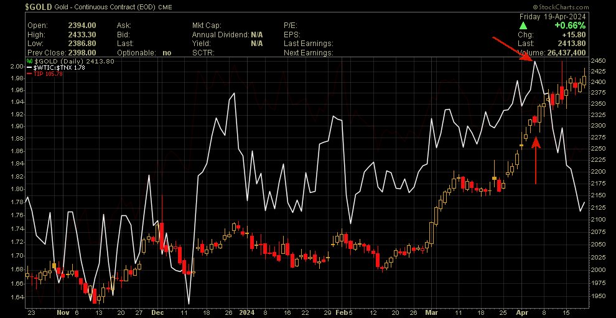Click the '$WTIC:$TNX 1.78' legend entry
The width and height of the screenshot is (616, 318).
coord(59,67)
